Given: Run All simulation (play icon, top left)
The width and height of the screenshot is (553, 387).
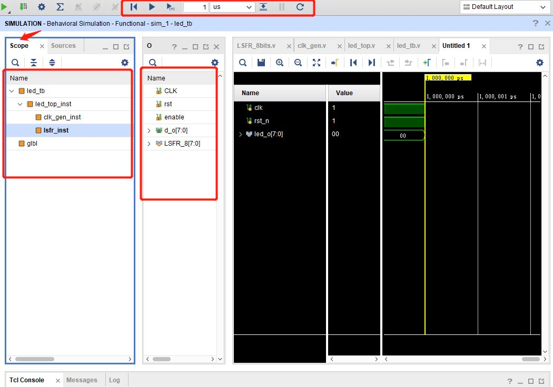Looking at the screenshot, I should click(x=152, y=7).
